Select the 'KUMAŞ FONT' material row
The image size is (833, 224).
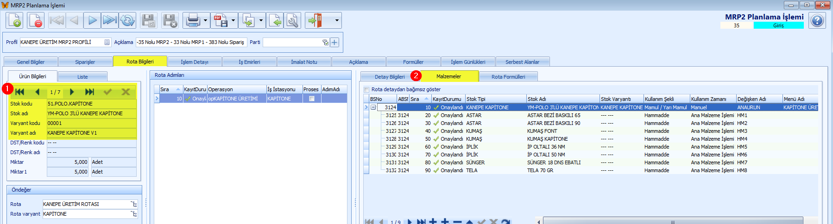[x=593, y=131]
